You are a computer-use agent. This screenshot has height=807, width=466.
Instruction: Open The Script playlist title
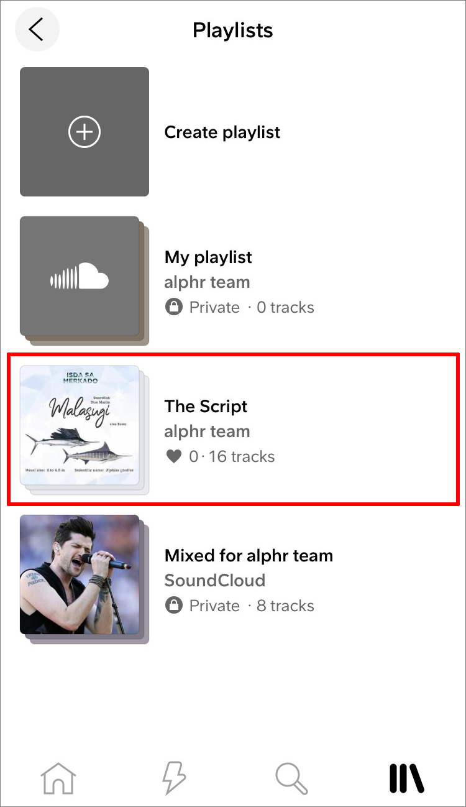[x=206, y=407]
